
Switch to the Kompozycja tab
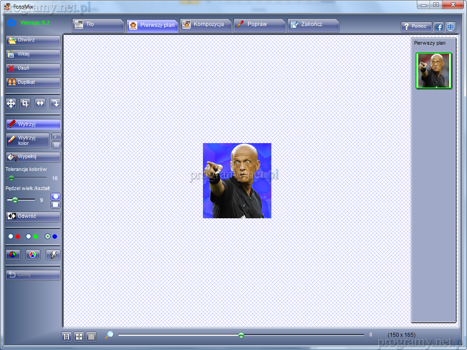click(205, 25)
